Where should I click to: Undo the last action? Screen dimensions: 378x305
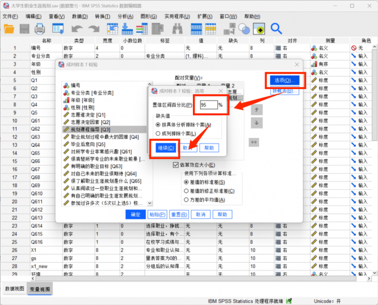click(77, 29)
